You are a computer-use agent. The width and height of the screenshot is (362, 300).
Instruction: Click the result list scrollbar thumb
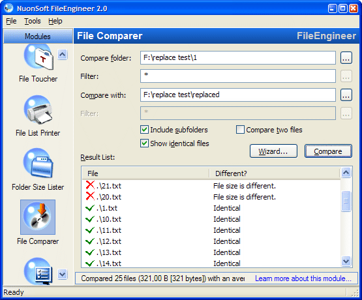[x=346, y=201]
